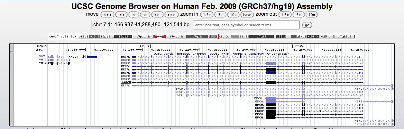404x129 pixels.
Task: Click the 50 kb scale bar label
Action: [145, 46]
